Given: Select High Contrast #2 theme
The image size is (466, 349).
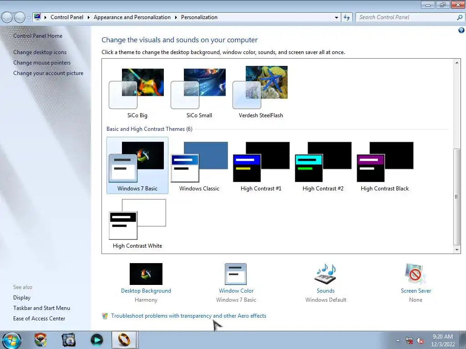Looking at the screenshot, I should 323,165.
